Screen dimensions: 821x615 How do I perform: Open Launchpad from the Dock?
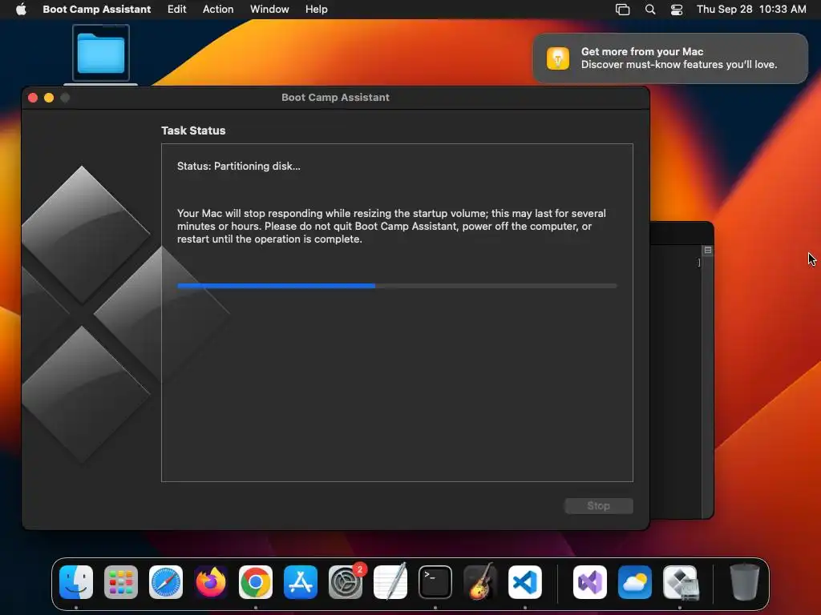click(x=121, y=582)
